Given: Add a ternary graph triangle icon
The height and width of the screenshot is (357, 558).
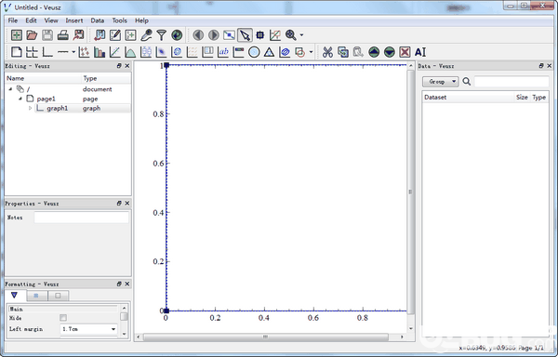Looking at the screenshot, I should tap(270, 52).
